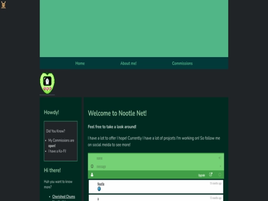The height and width of the screenshot is (201, 268).
Task: Click "Feel free to take a look around!" text
Action: [x=112, y=127]
